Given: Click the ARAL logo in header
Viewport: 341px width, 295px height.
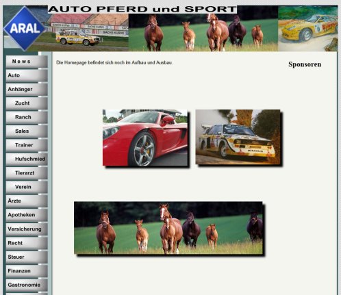Looking at the screenshot, I should pyautogui.click(x=25, y=29).
